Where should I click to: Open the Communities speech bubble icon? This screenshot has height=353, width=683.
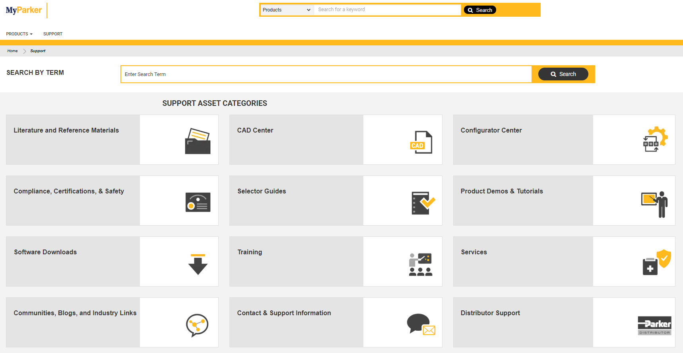pyautogui.click(x=197, y=325)
